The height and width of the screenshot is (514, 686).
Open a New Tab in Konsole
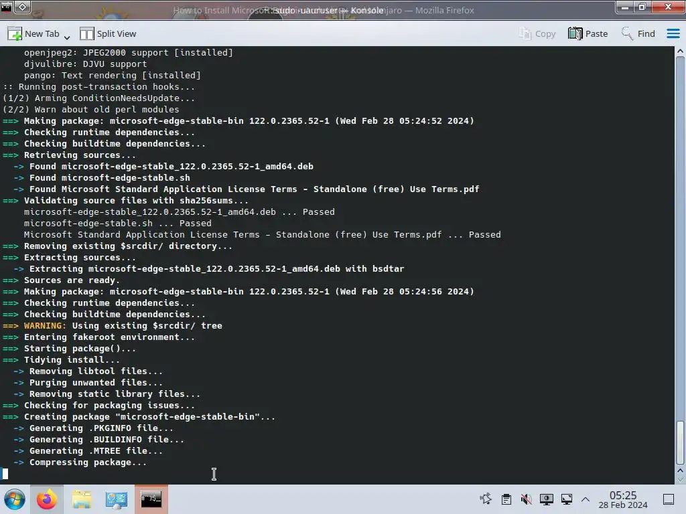coord(33,33)
